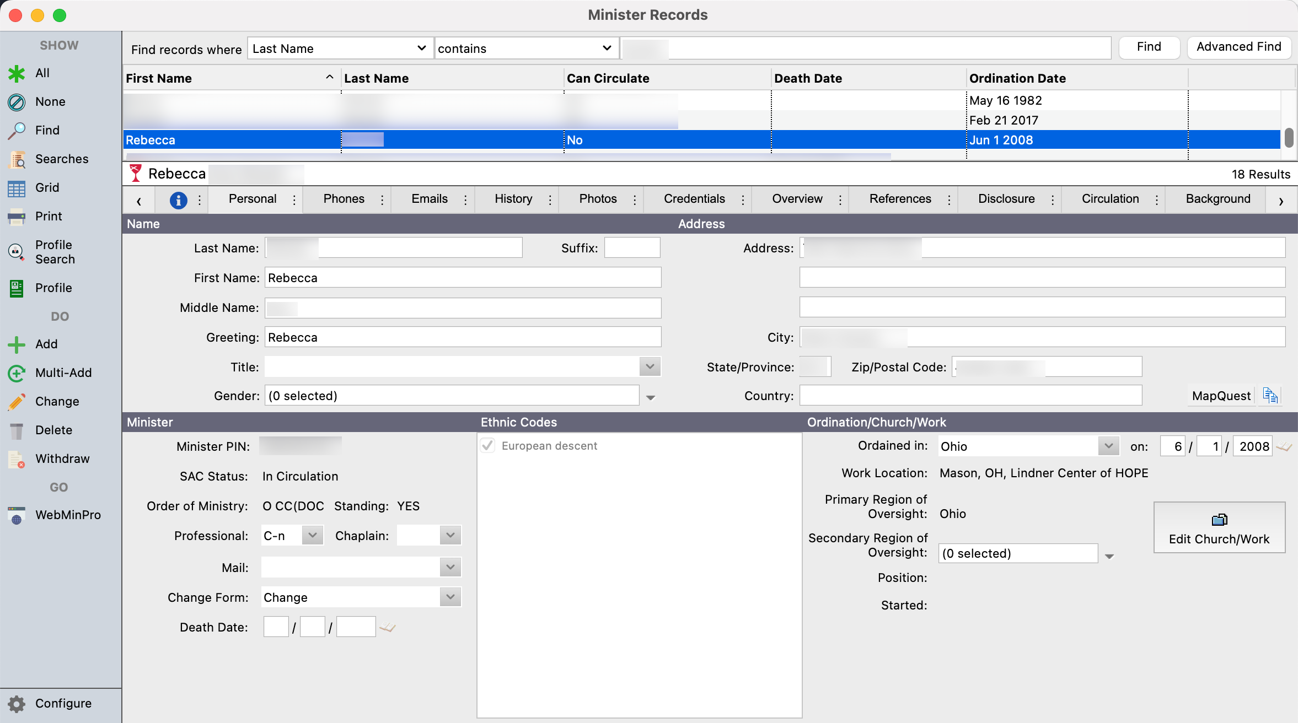Click the Withdraw icon
The height and width of the screenshot is (723, 1298).
click(x=17, y=459)
